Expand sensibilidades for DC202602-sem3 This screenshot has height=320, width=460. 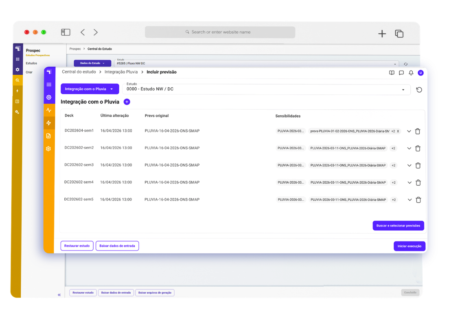click(x=409, y=166)
